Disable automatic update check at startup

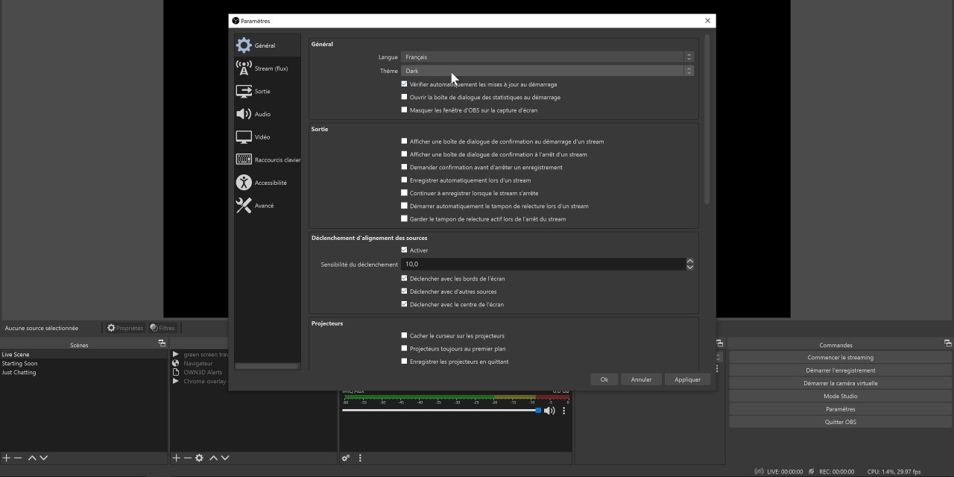pos(405,84)
